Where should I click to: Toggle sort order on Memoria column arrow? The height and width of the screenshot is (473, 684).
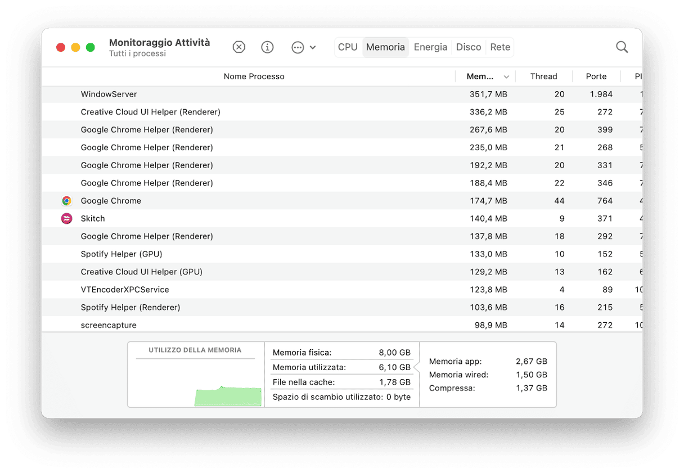click(506, 77)
